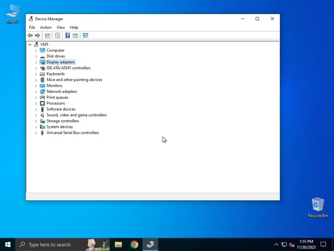Image resolution: width=334 pixels, height=251 pixels.
Task: Expand the Universal Serial Bus controllers category
Action: (36, 133)
